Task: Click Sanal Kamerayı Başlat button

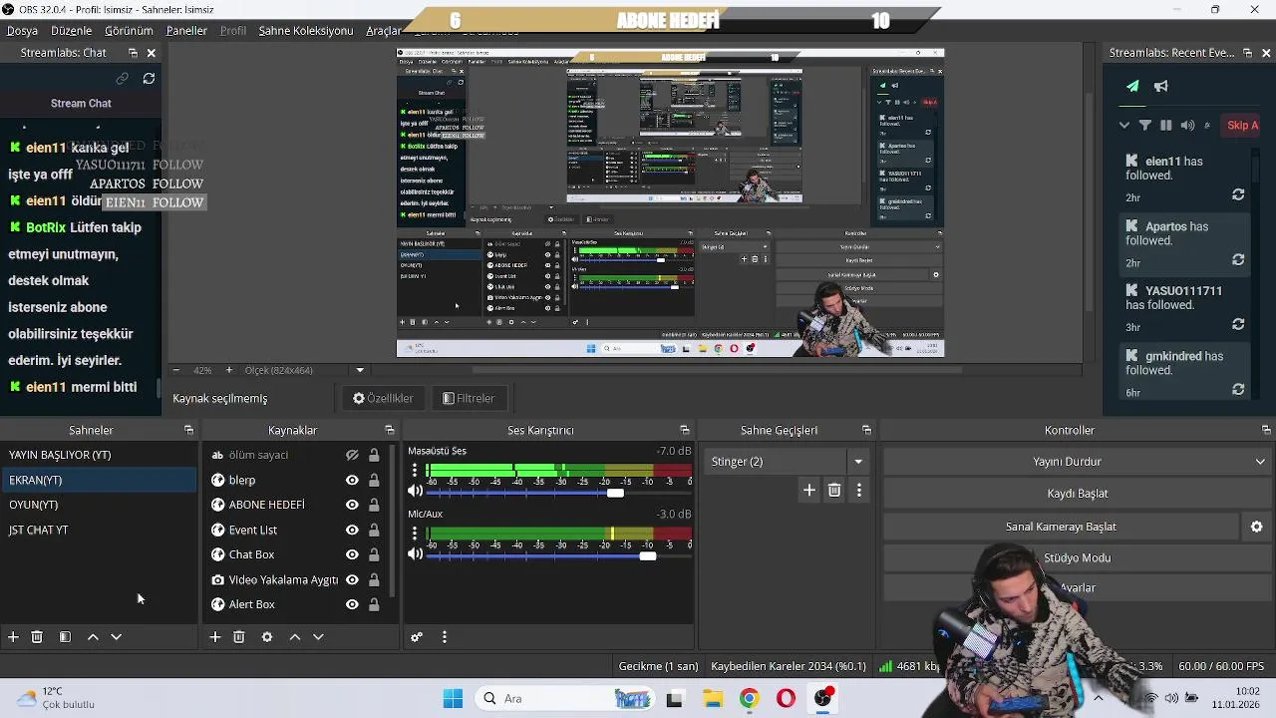Action: pyautogui.click(x=1061, y=527)
